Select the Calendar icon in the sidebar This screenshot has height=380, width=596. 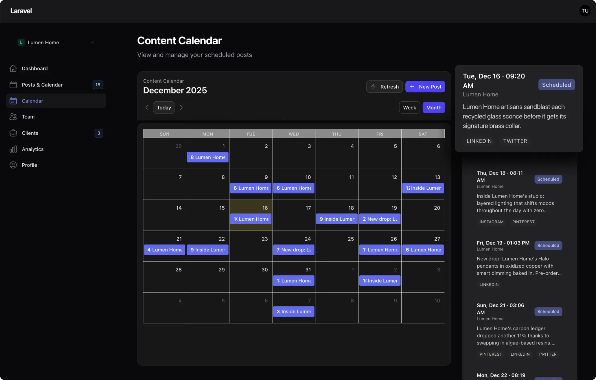[x=13, y=101]
